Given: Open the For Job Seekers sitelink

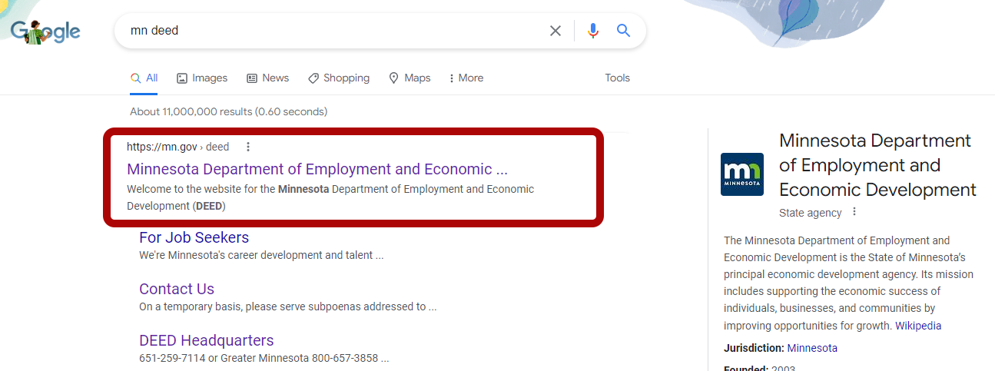Looking at the screenshot, I should (x=194, y=237).
